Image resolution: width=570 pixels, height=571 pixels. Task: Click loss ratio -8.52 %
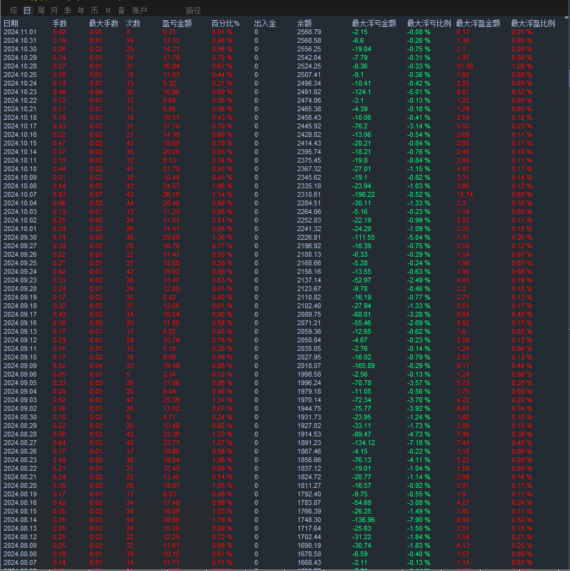tap(418, 195)
